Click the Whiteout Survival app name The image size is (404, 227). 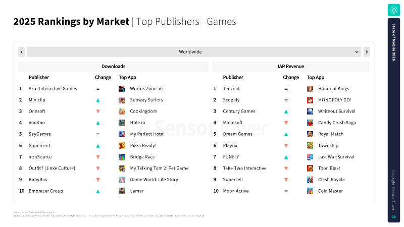(337, 111)
